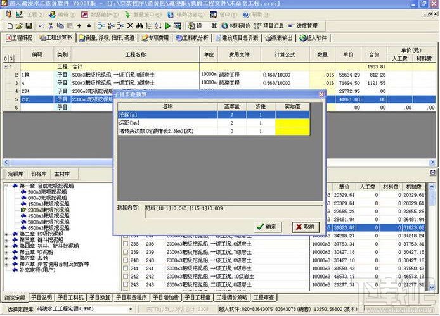Image resolution: width=440 pixels, height=316 pixels.
Task: Close the 子目步距换算 dialog
Action: 321,94
